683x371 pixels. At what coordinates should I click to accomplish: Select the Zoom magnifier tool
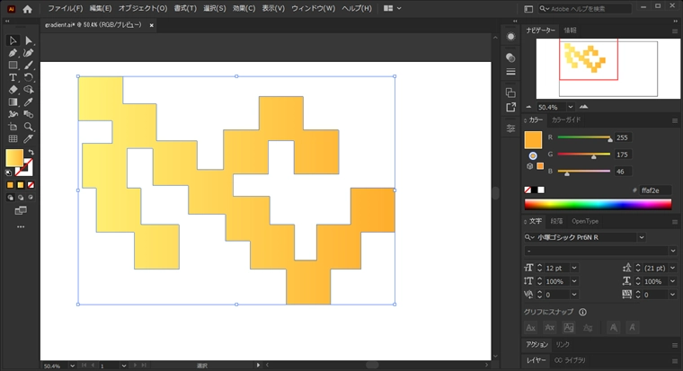tap(29, 127)
